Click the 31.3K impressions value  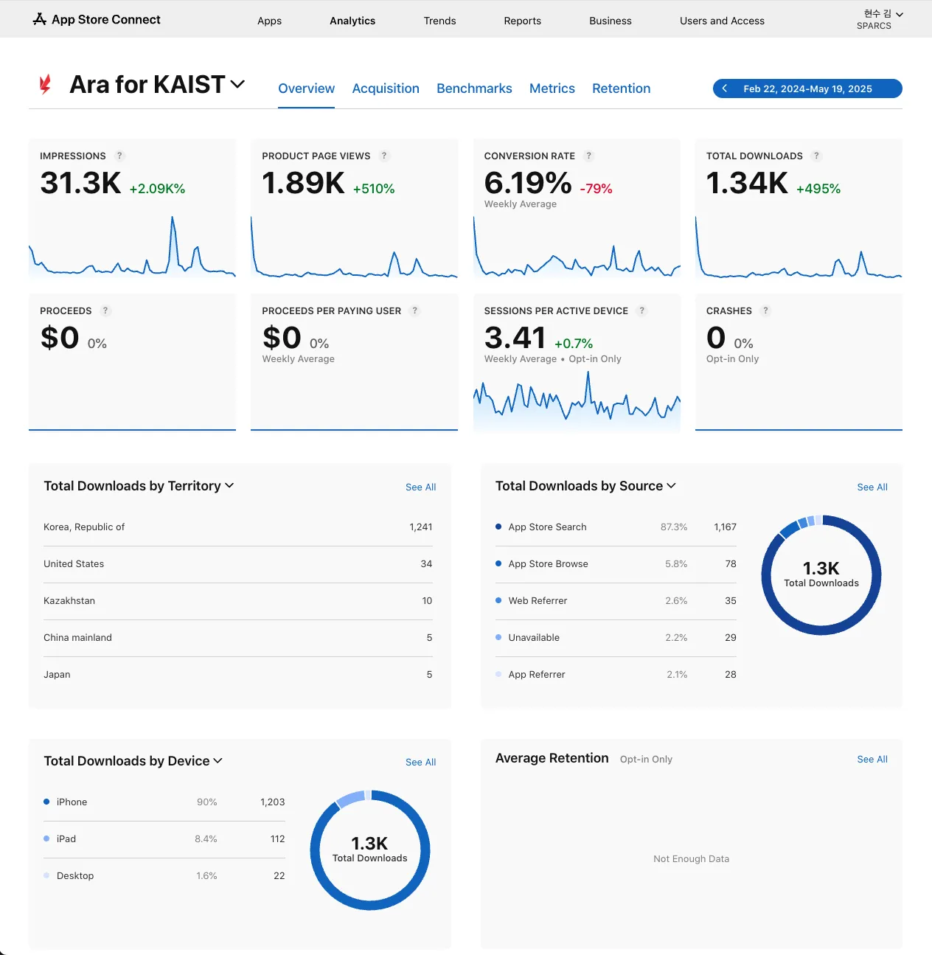[80, 183]
